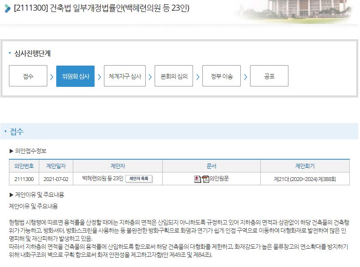Click the bill number cell 2111300
Image resolution: width=360 pixels, height=267 pixels.
[24, 179]
